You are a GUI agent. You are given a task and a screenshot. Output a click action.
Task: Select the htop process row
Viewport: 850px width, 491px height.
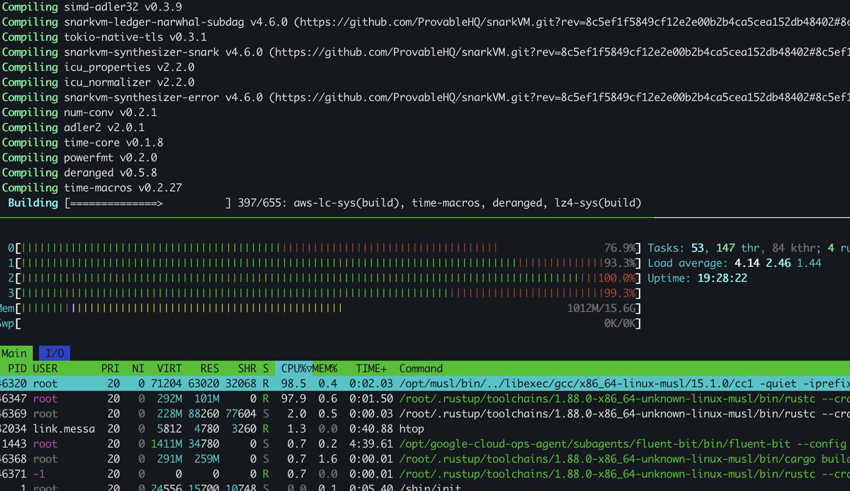(x=425, y=428)
